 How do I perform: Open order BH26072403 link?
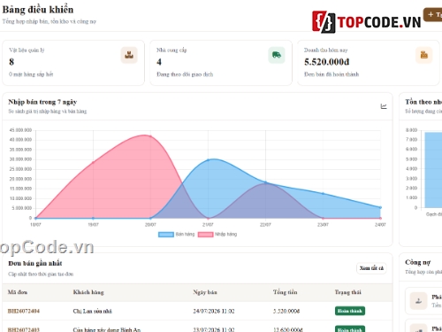click(24, 329)
